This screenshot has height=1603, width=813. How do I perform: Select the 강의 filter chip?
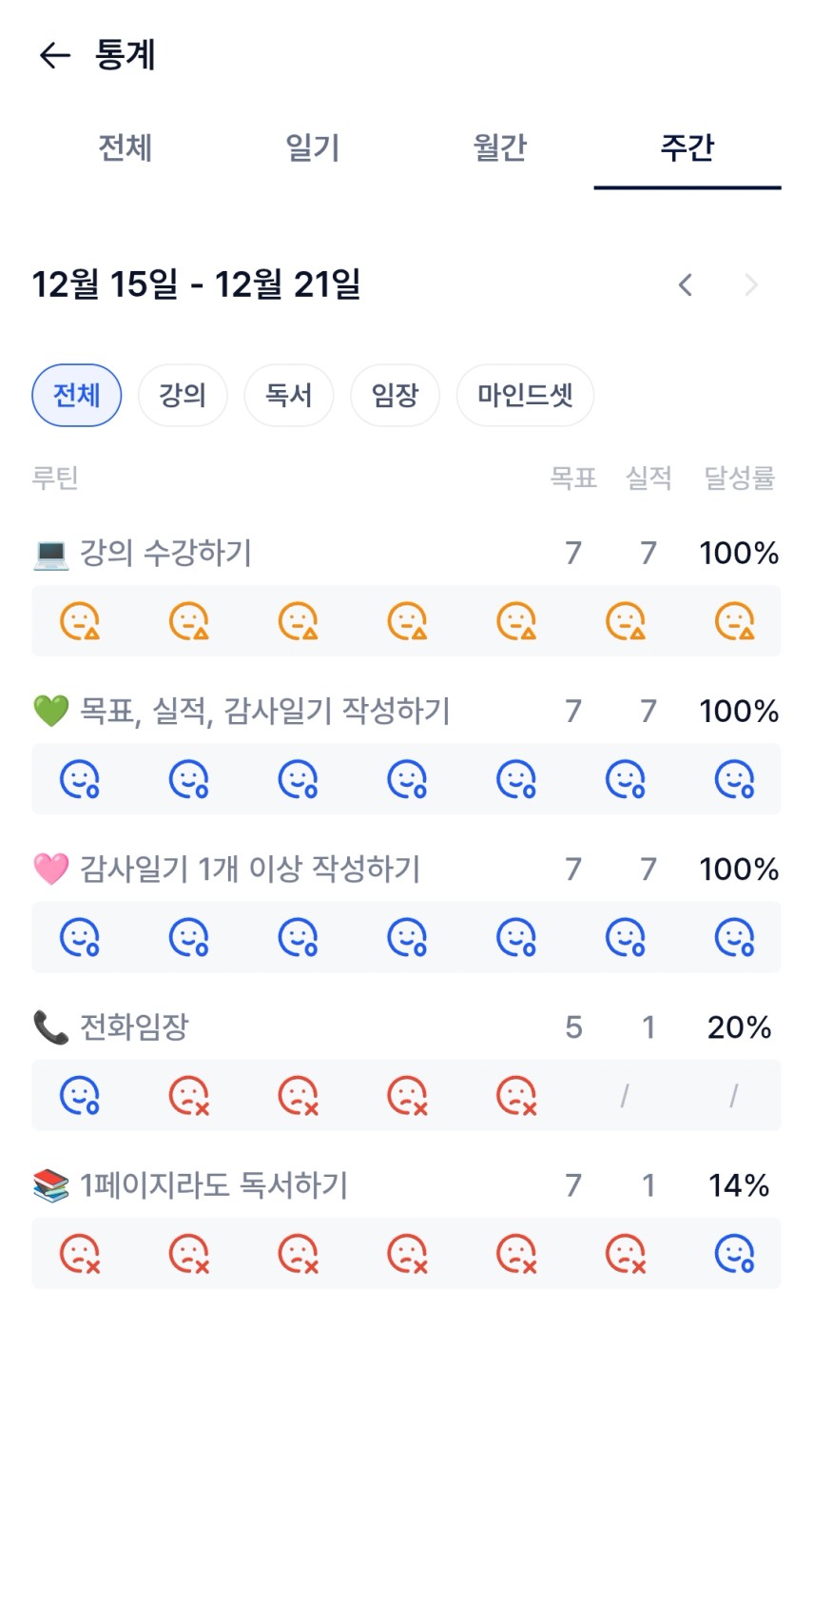(x=183, y=395)
